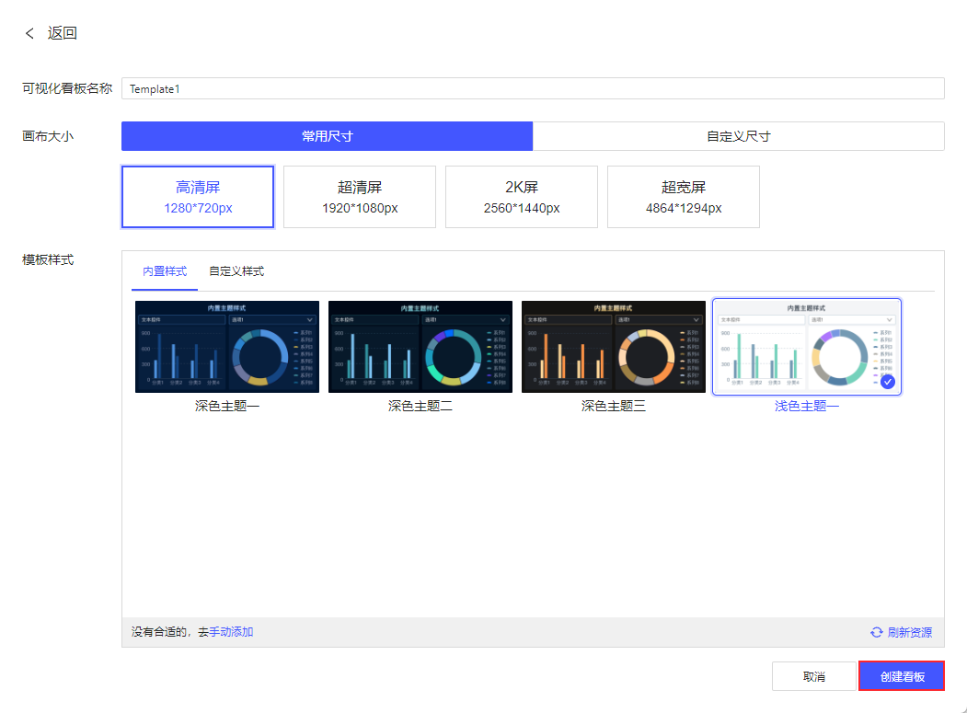Select the 浅色主题一 theme preview
Screen dimensions: 967x713
pos(807,347)
